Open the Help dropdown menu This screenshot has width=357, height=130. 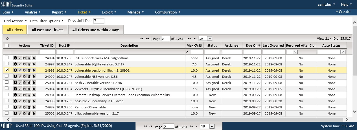point(347,4)
